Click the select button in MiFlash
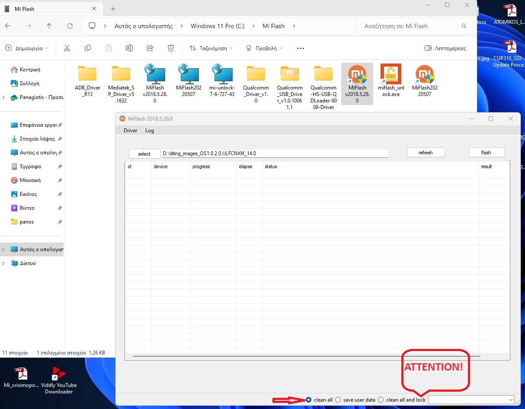The height and width of the screenshot is (409, 525). [144, 154]
